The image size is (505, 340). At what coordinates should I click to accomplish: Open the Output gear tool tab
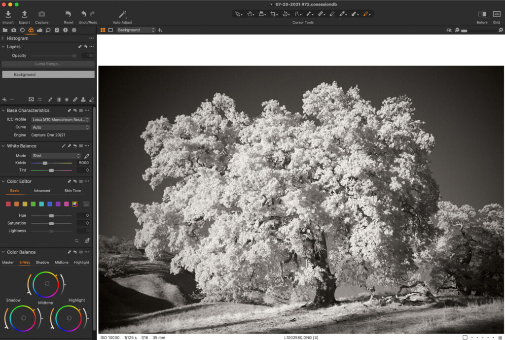coord(74,30)
